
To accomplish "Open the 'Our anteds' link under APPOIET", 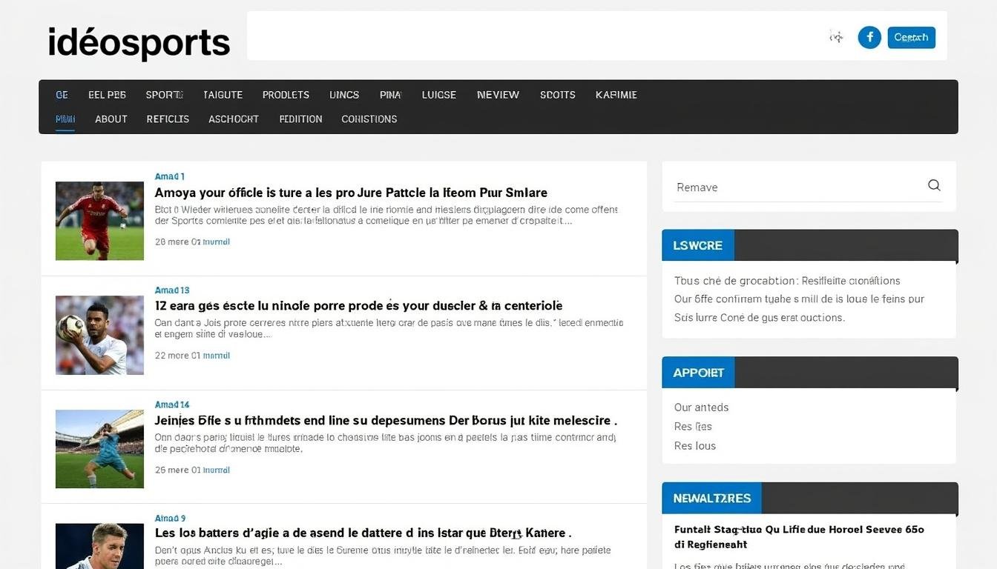I will (701, 407).
